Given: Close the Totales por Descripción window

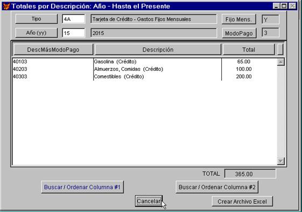Looking at the screenshot, I should click(x=293, y=6).
